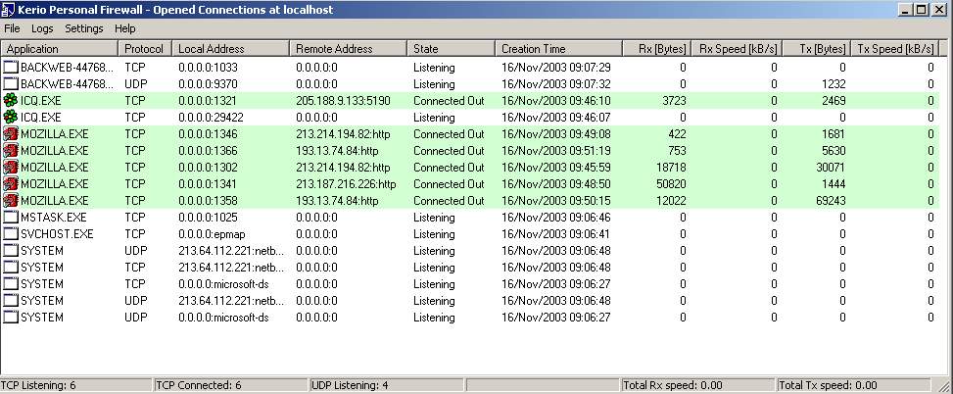
Task: Click the SYSTEM icon in the UDP microsoft-ds row
Action: [11, 318]
